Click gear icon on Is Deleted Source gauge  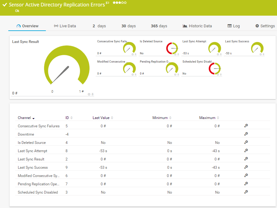click(x=175, y=54)
